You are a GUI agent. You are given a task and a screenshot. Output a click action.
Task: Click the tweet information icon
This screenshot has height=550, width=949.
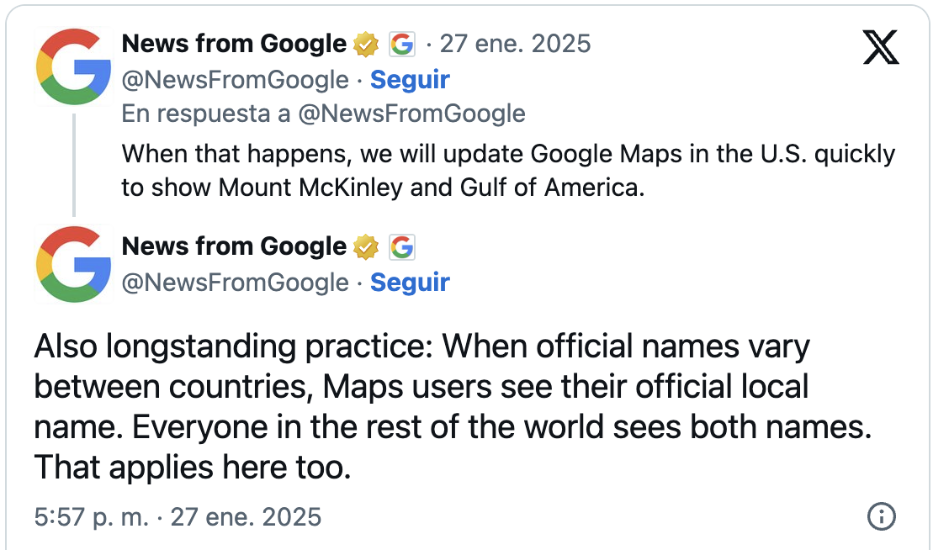tap(881, 516)
